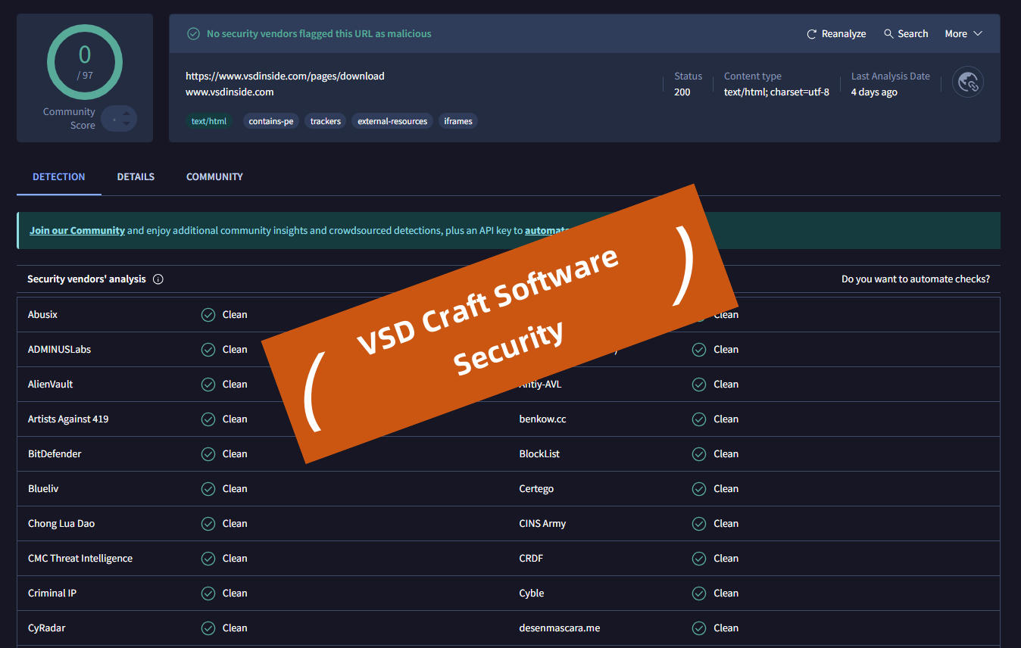Click the trackers tag
The height and width of the screenshot is (648, 1021).
click(x=326, y=121)
